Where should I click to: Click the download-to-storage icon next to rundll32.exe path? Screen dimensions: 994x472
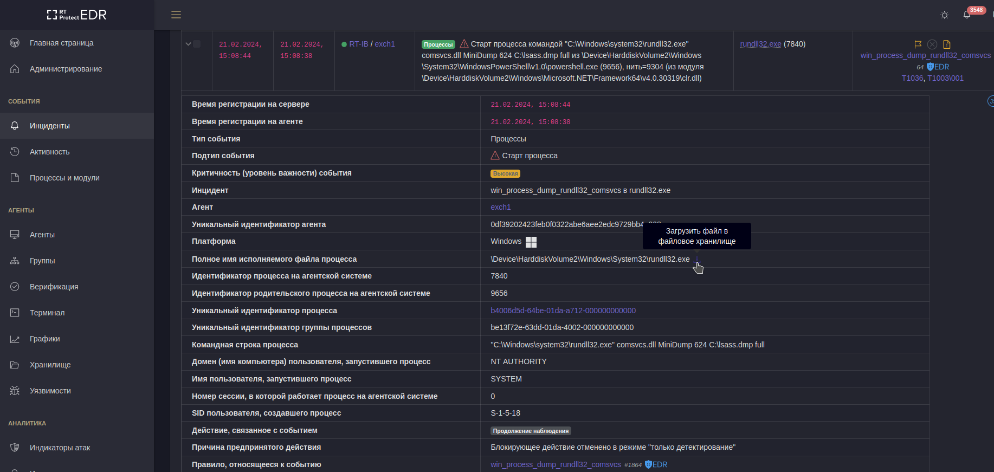(697, 260)
